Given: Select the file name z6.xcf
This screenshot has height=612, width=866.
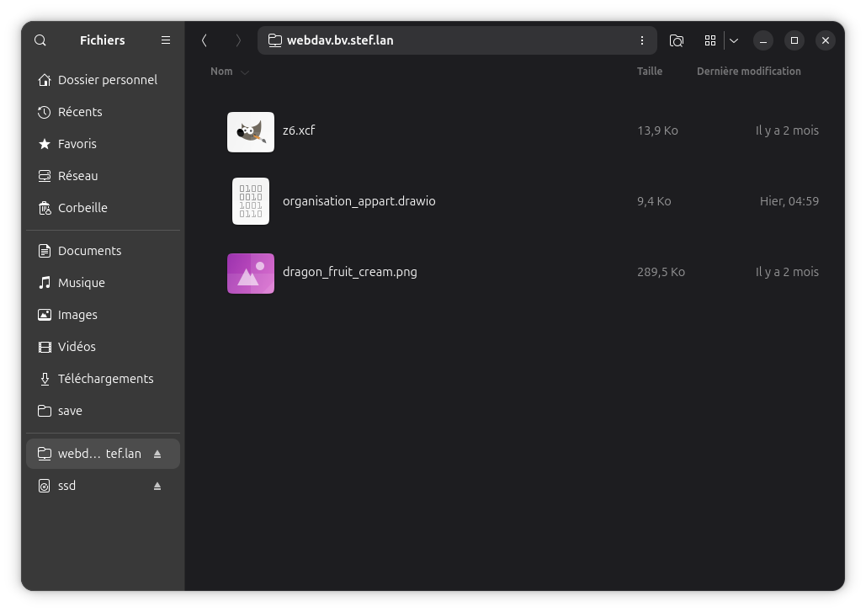Looking at the screenshot, I should (299, 130).
